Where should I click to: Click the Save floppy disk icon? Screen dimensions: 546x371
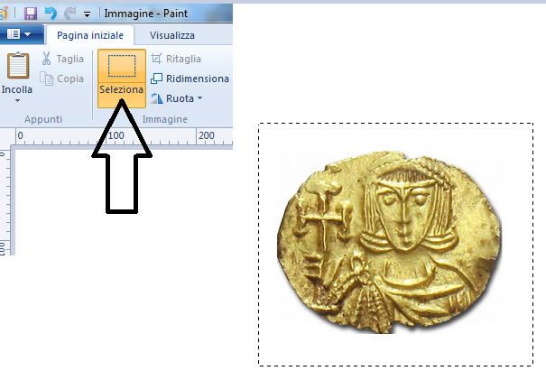(31, 14)
